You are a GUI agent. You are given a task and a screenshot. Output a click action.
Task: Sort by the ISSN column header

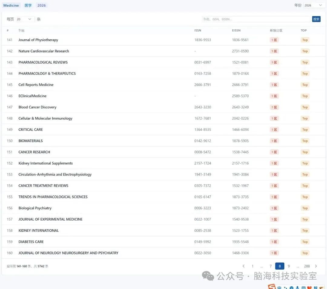pyautogui.click(x=198, y=31)
